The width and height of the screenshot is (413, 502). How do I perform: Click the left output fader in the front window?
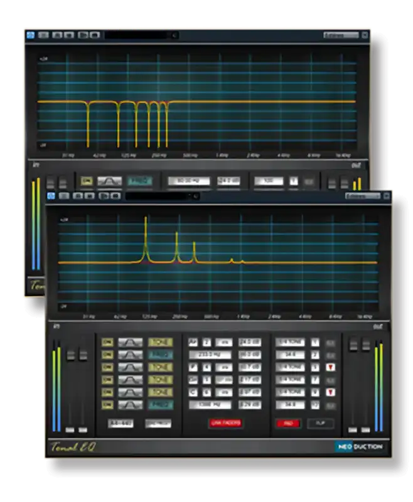[x=353, y=346]
